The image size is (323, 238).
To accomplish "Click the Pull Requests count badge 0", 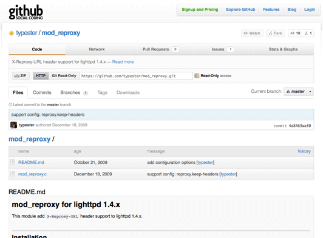I will point(175,49).
